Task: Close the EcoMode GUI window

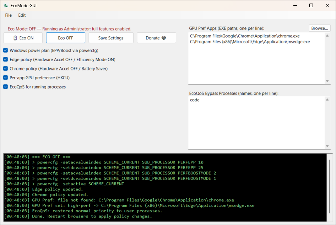Action: [x=327, y=5]
